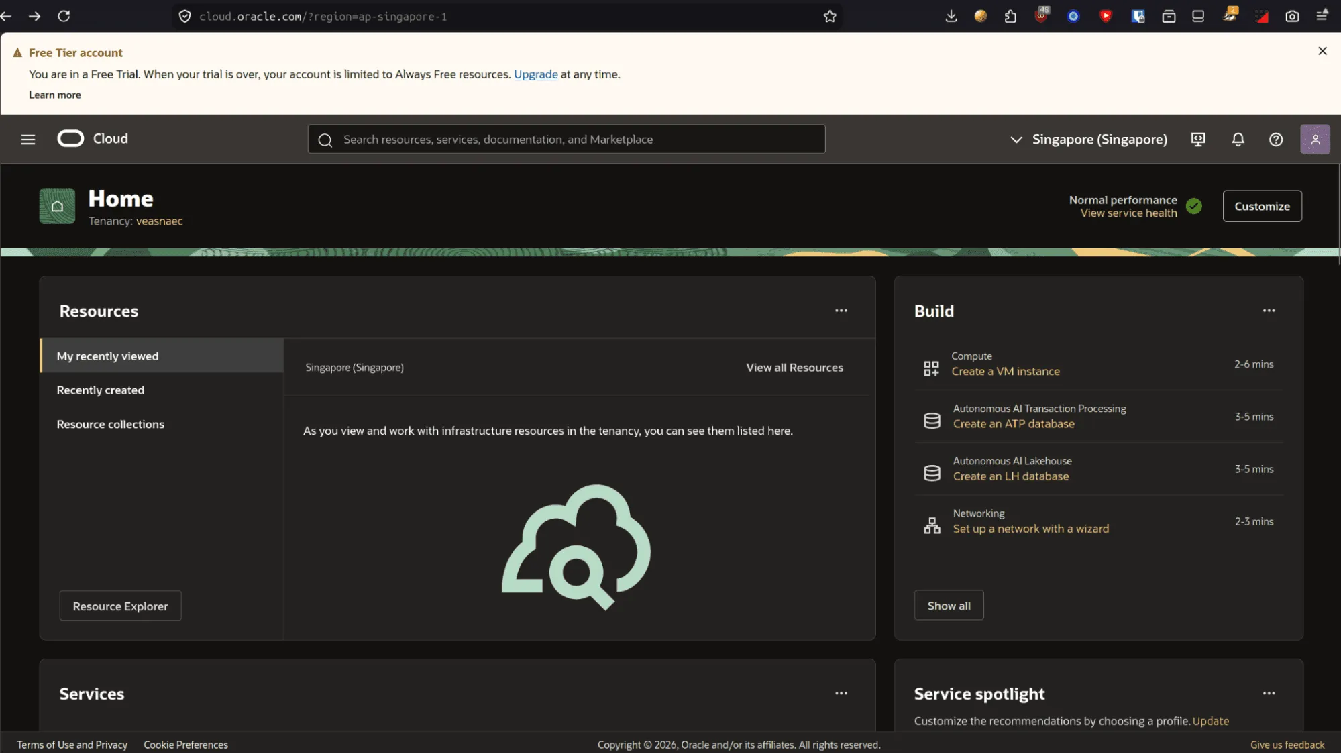The width and height of the screenshot is (1341, 754).
Task: Click the LH database icon
Action: (932, 473)
